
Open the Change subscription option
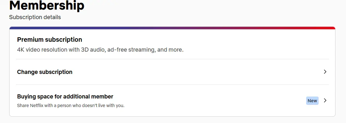[x=172, y=72]
